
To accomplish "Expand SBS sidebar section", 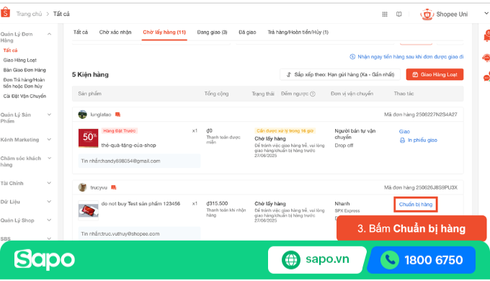I will (49, 238).
